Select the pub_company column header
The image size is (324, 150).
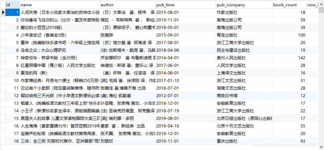coord(244,5)
